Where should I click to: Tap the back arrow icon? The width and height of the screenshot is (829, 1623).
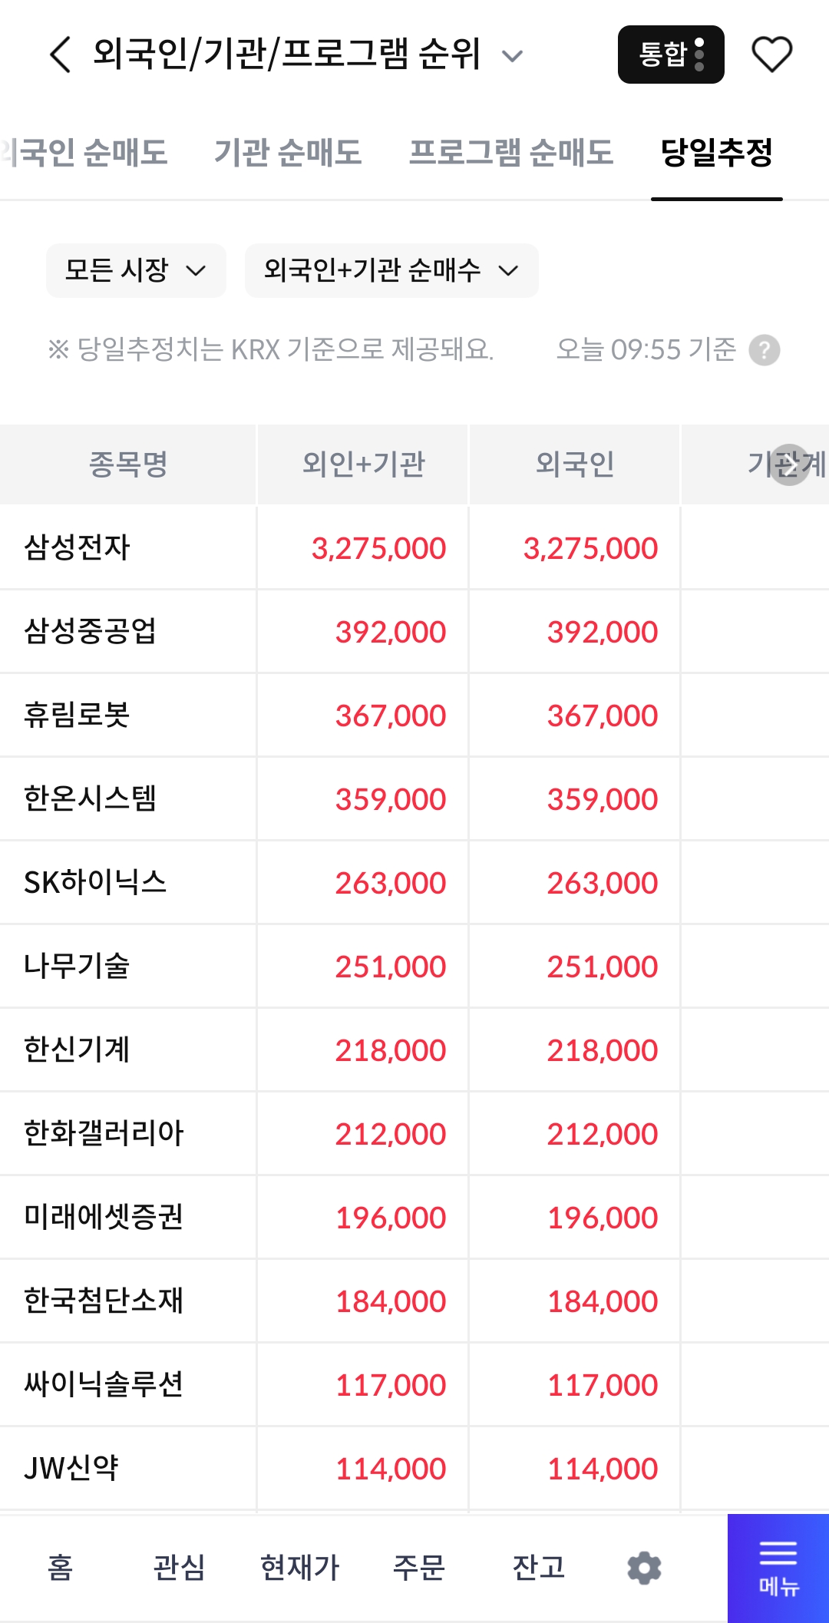[61, 55]
